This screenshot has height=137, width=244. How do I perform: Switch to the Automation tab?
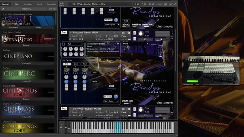click(51, 4)
